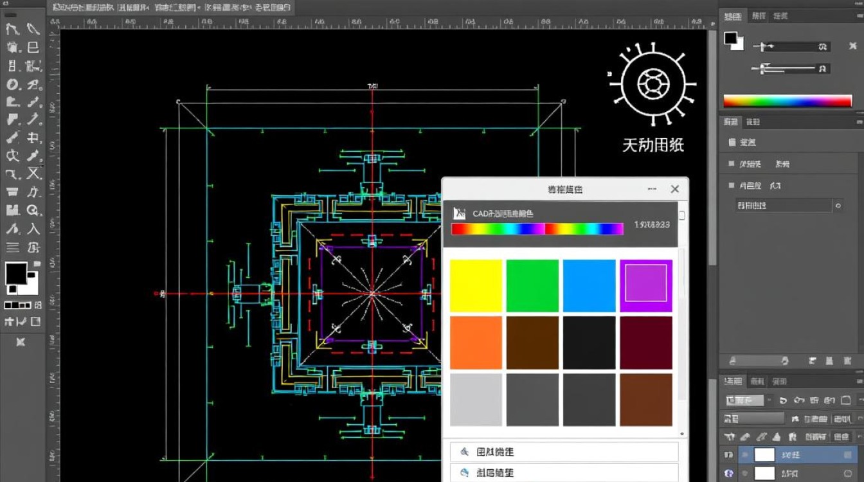Screen dimensions: 864x482
Task: Click the foreground/background swatch icon in color panel
Action: pos(733,41)
